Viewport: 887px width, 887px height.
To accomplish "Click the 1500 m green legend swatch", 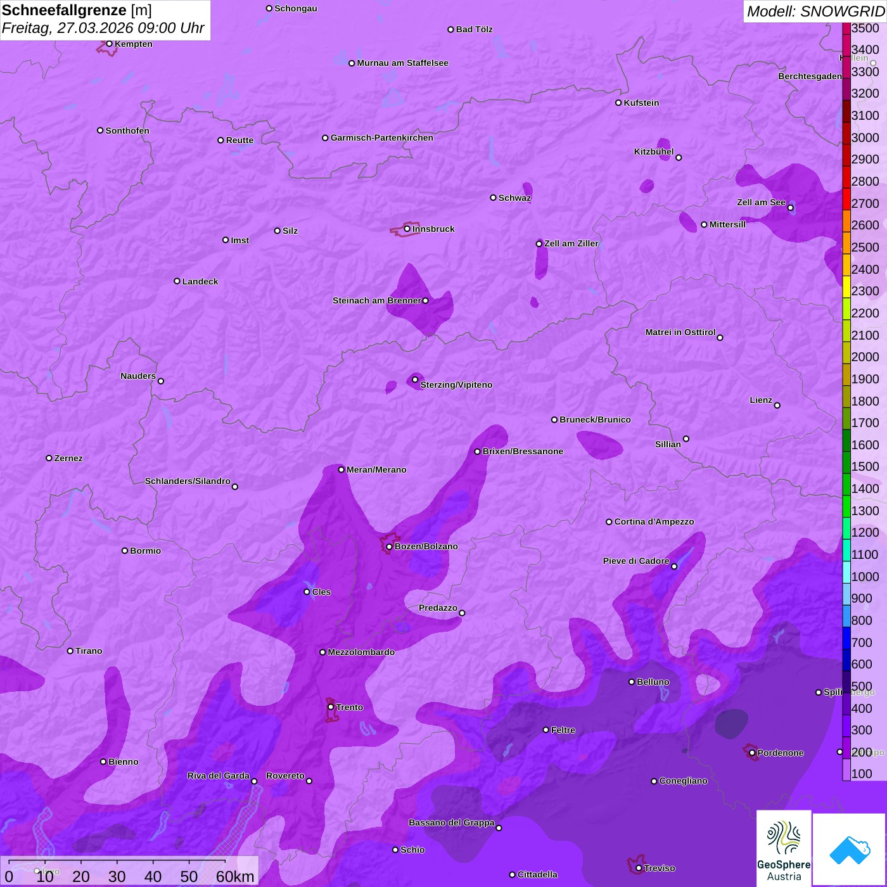I will (846, 463).
